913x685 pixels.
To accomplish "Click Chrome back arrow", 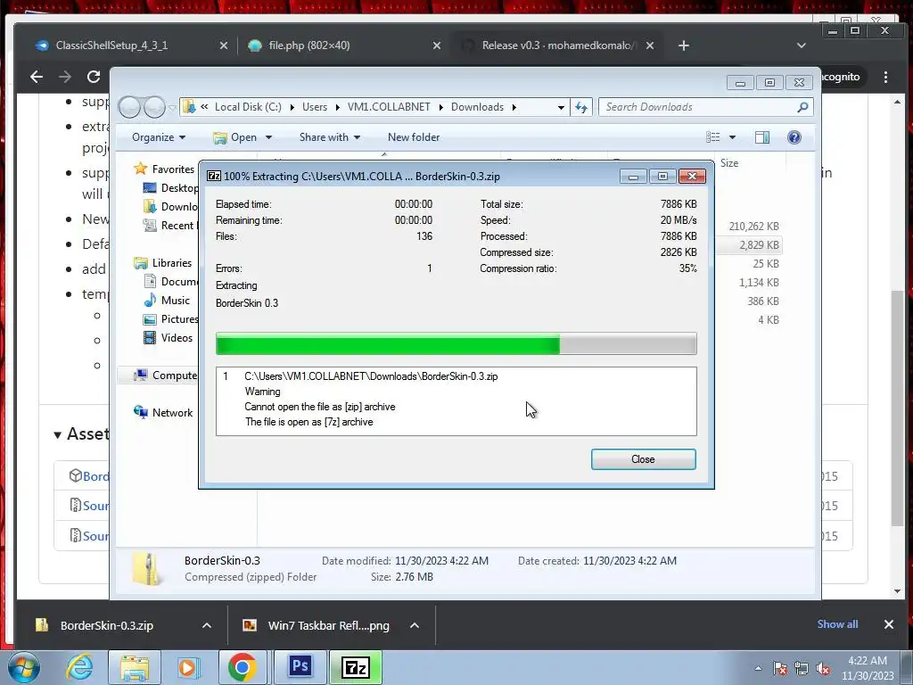I will click(x=36, y=77).
